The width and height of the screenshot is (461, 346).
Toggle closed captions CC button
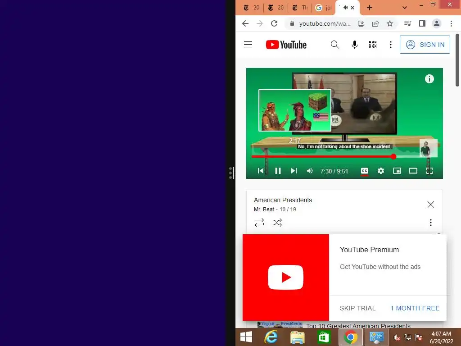(365, 171)
